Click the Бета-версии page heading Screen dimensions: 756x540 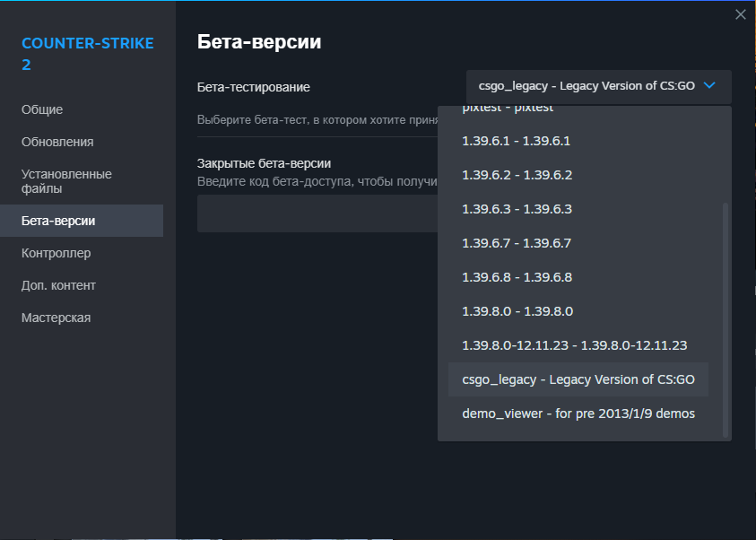[x=259, y=42]
